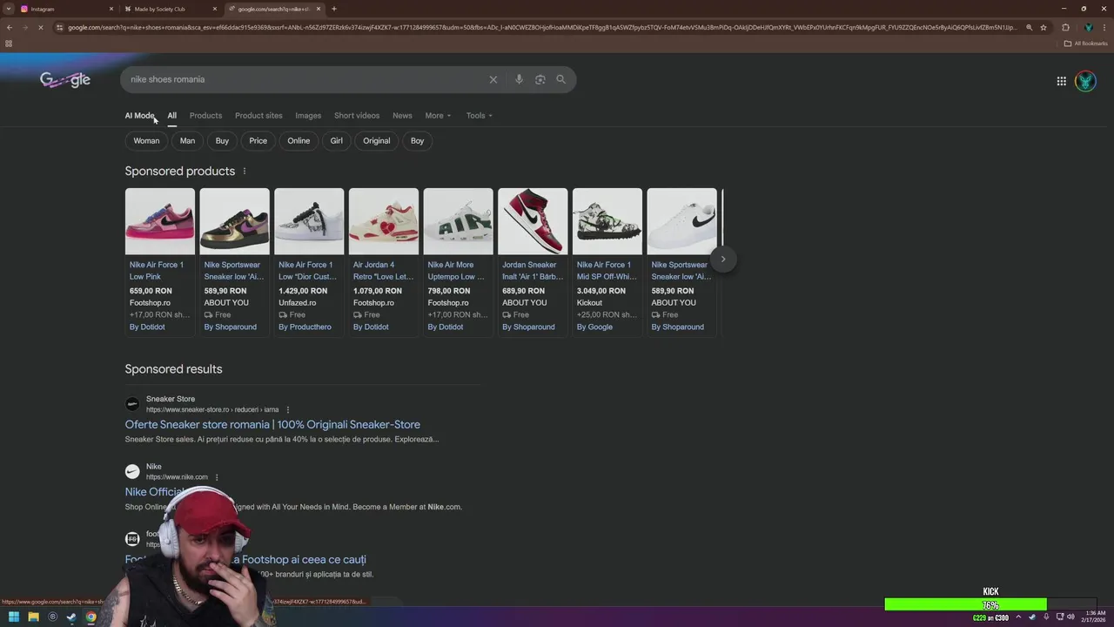Click By Producthero attribution link
Image resolution: width=1114 pixels, height=627 pixels.
(305, 327)
